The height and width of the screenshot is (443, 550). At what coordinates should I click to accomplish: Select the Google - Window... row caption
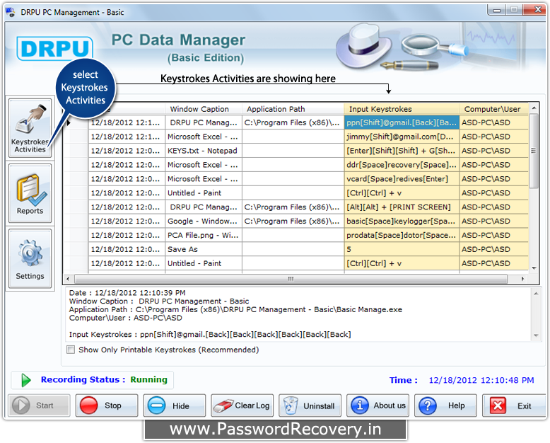point(204,221)
